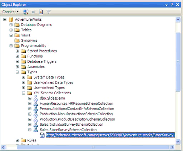This screenshot has width=183, height=151.
Task: Click the AdditionalContactInfoSchemaCollection schema icon
Action: (x=36, y=109)
